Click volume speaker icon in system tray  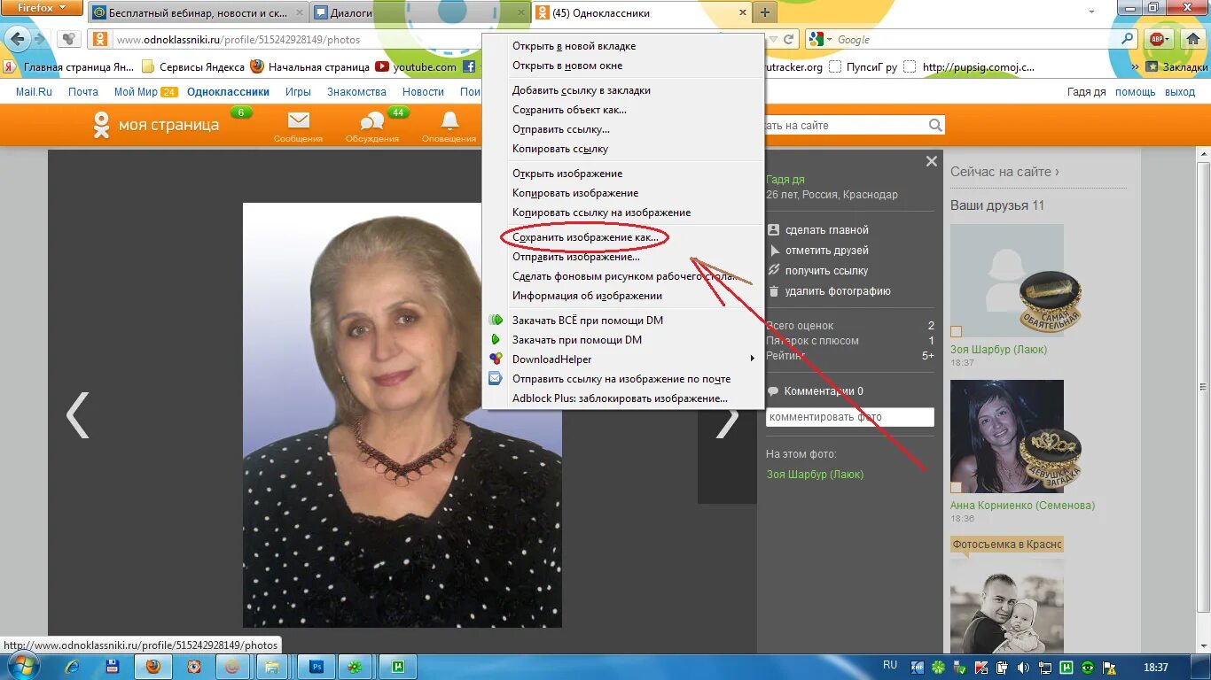(1024, 667)
